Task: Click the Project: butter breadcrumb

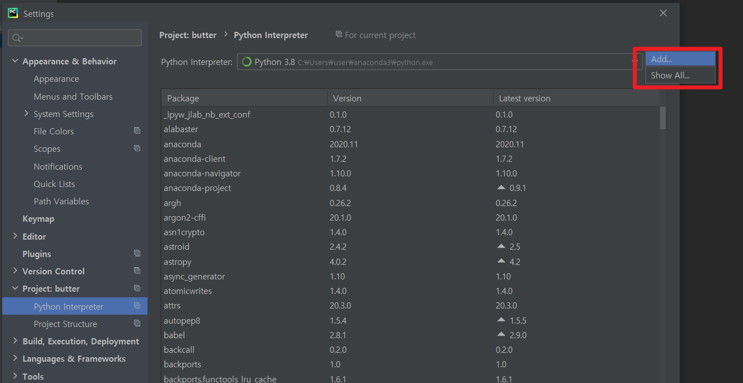Action: pos(188,35)
